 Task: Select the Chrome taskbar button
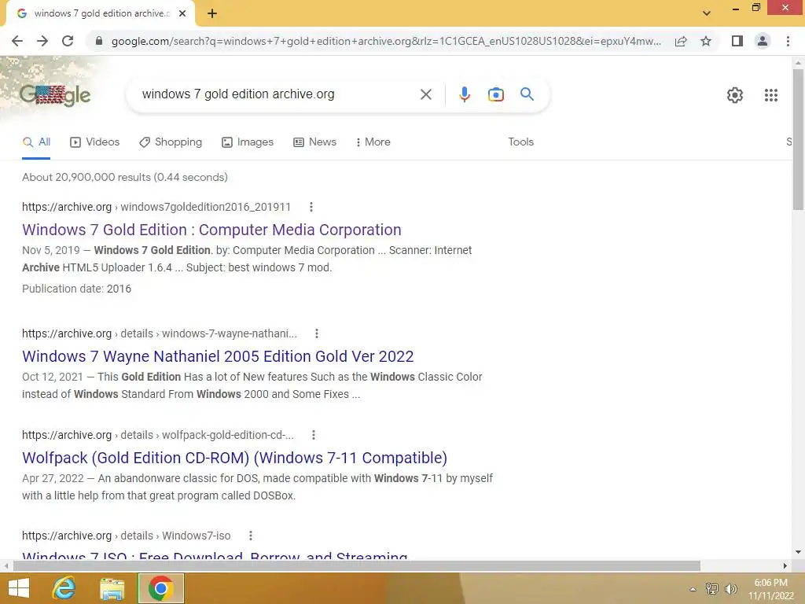pos(160,588)
